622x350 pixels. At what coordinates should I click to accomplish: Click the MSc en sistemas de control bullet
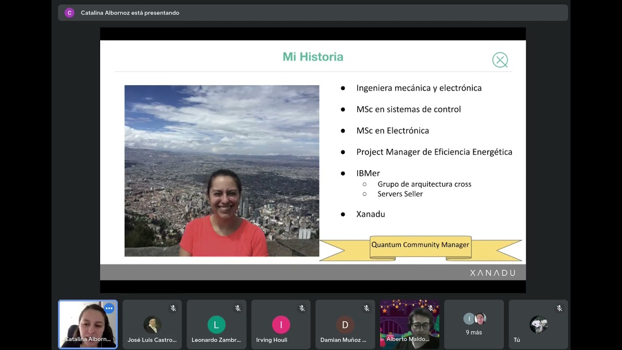tap(409, 109)
